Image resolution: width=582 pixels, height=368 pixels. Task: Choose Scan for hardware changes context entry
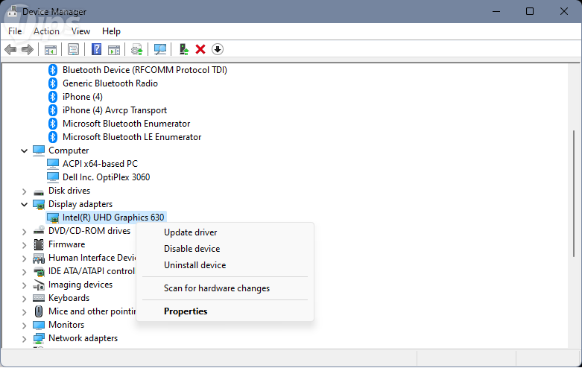225,288
